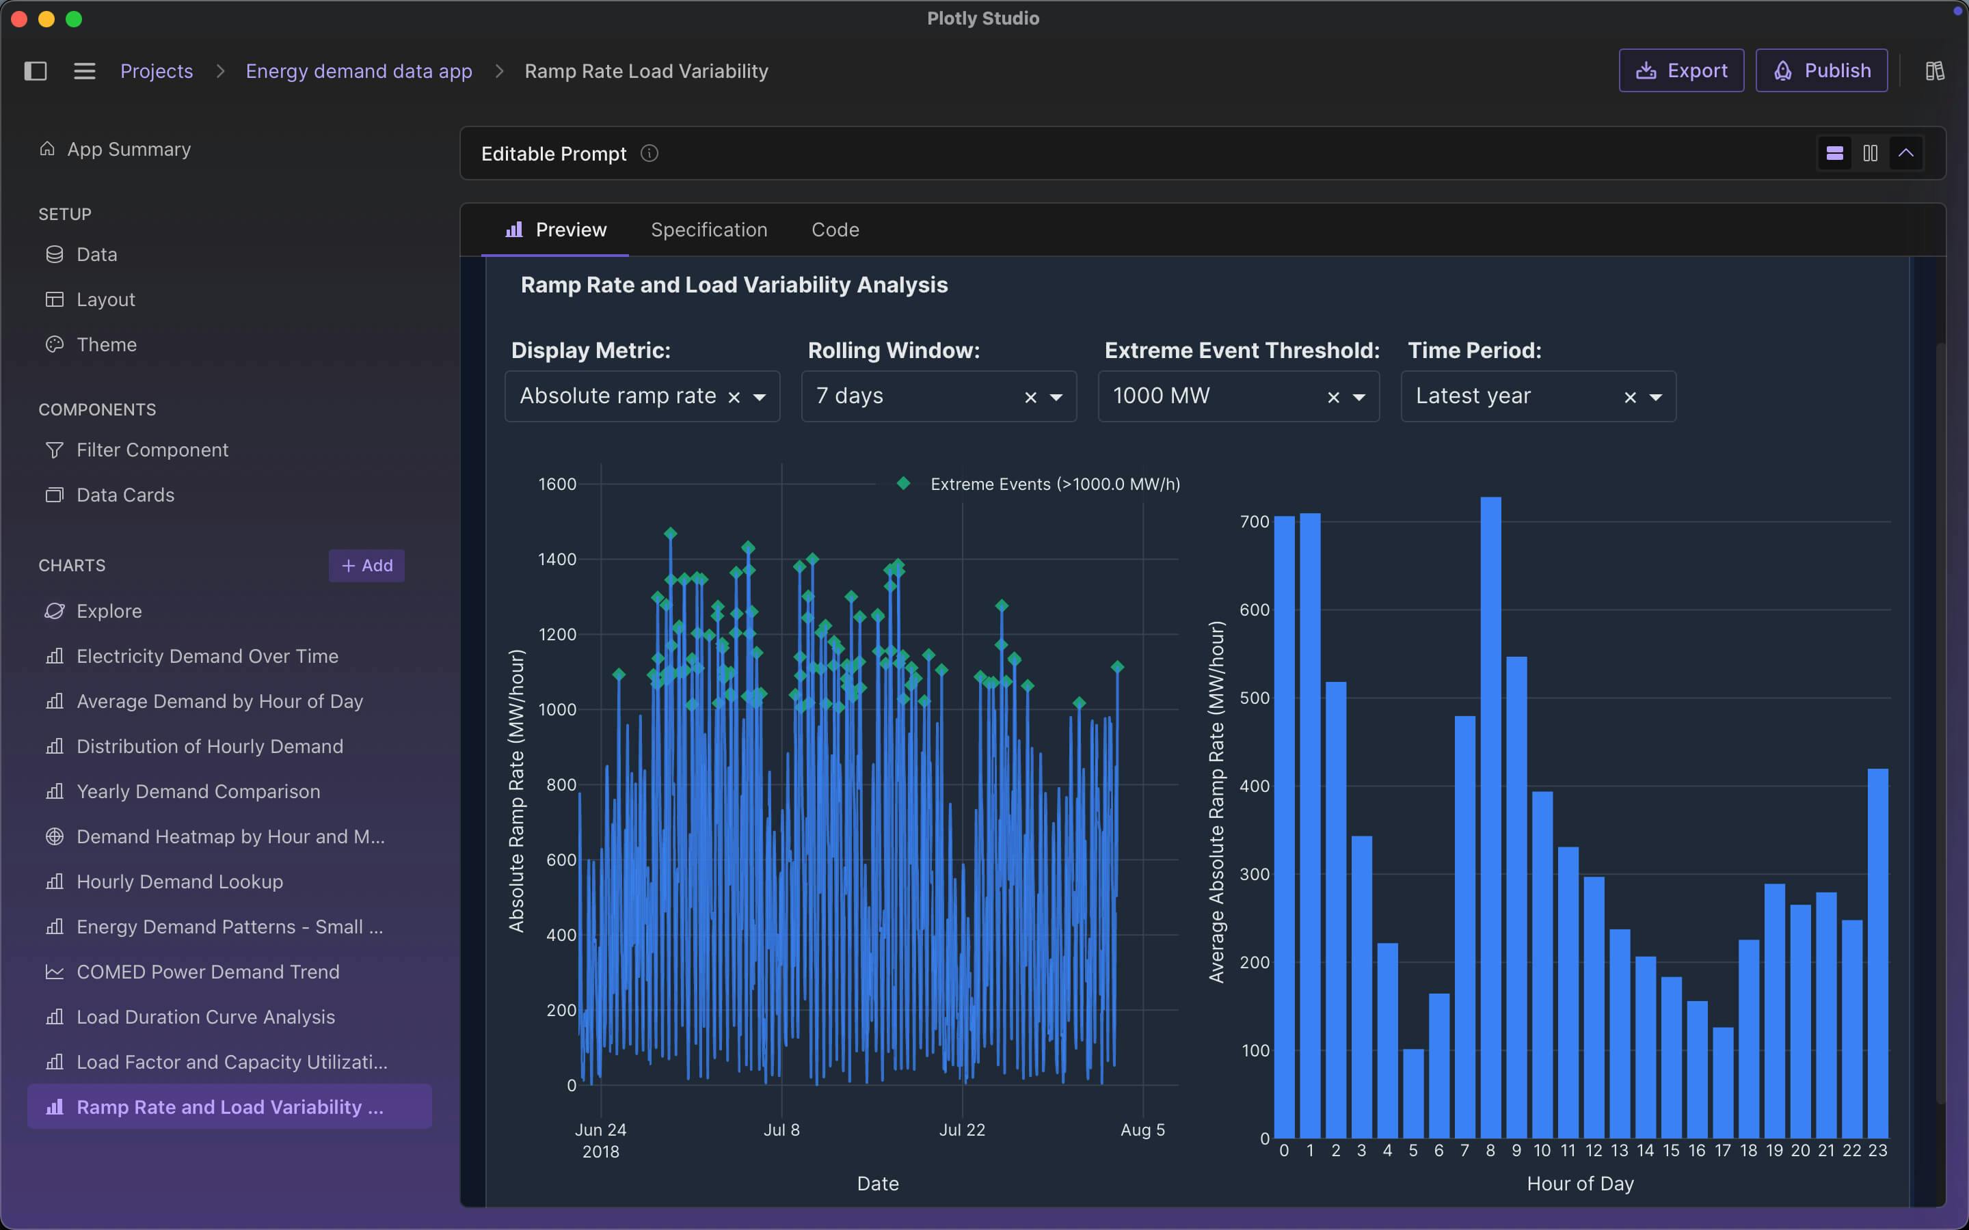This screenshot has height=1230, width=1969.
Task: Click the Explore chart icon
Action: click(54, 611)
